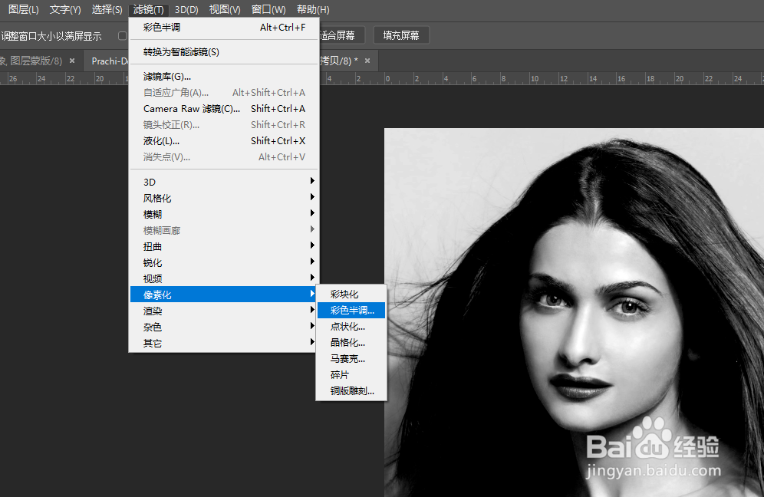The height and width of the screenshot is (497, 764).
Task: Expand the 风格化 submenu
Action: (224, 198)
